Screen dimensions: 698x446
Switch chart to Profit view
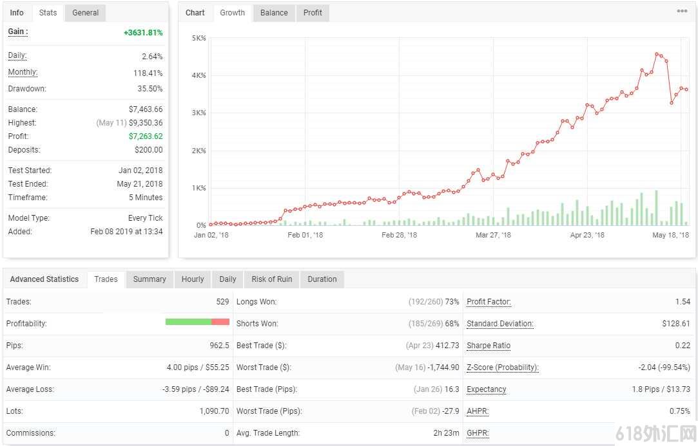point(313,13)
